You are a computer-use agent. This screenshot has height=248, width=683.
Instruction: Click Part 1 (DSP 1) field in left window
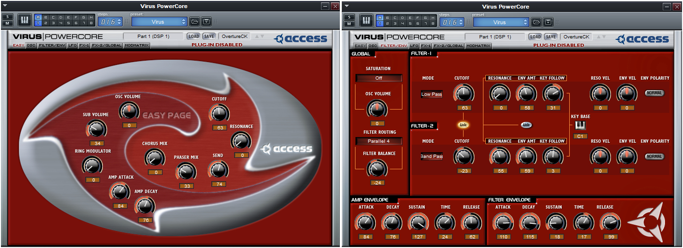153,37
